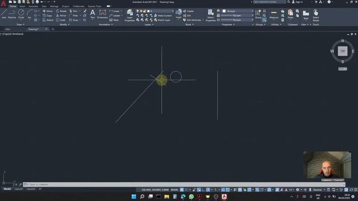Expand the Draw panel

20,25
